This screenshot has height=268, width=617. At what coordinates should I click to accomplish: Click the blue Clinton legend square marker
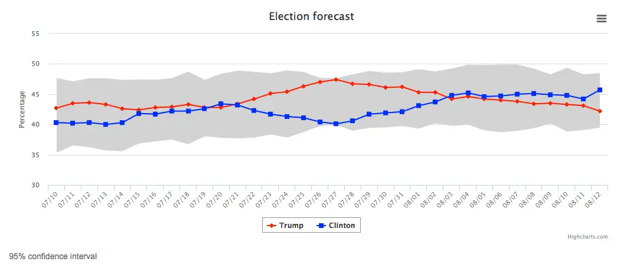tap(322, 226)
